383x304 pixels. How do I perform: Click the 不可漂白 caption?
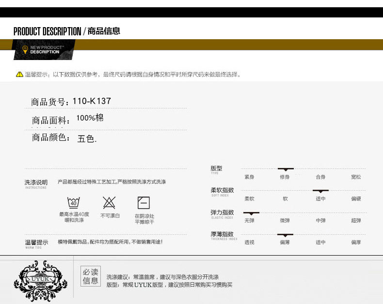pos(110,216)
